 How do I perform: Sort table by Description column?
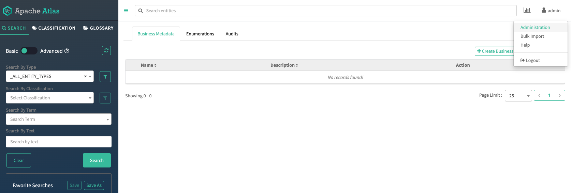[284, 65]
